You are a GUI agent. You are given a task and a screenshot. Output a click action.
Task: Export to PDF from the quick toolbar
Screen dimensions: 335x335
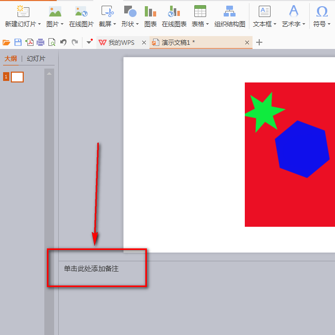click(x=29, y=42)
